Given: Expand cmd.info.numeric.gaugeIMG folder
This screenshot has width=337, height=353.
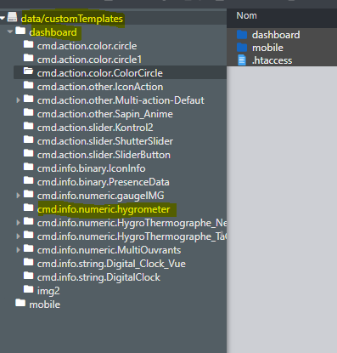Looking at the screenshot, I should pyautogui.click(x=18, y=196).
